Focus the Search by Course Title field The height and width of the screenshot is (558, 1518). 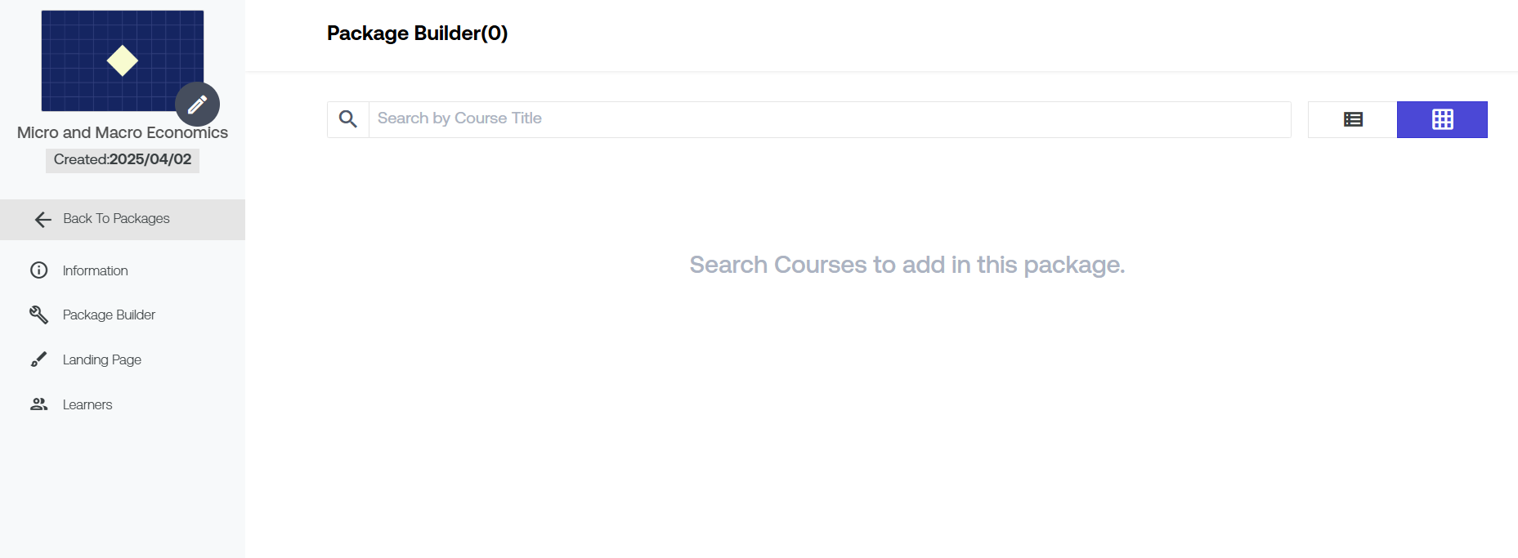pyautogui.click(x=830, y=119)
